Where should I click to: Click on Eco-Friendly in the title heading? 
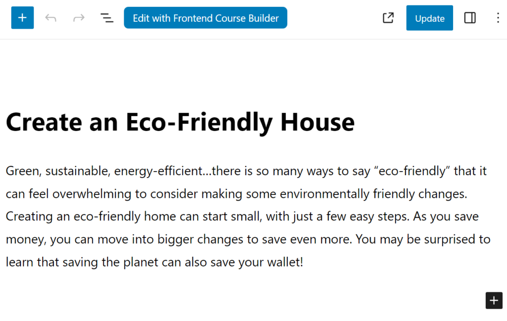[199, 122]
